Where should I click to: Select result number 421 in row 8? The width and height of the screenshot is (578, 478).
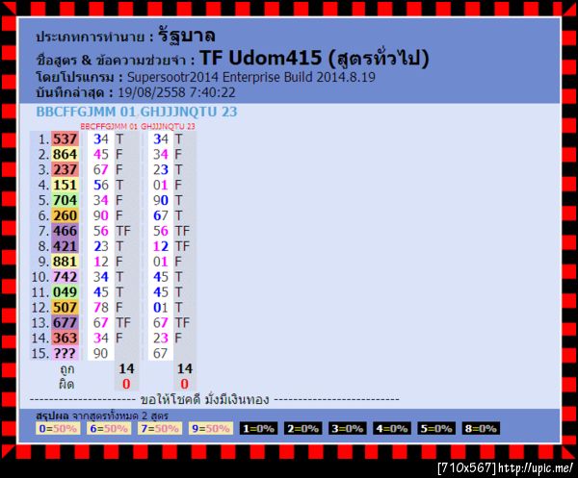coord(65,246)
